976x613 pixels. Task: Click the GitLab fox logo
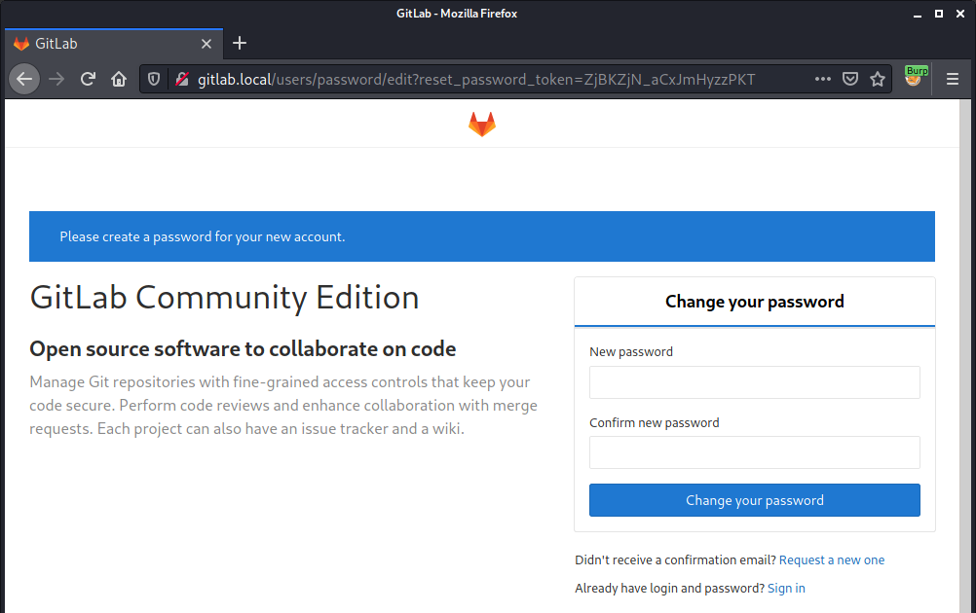tap(481, 124)
